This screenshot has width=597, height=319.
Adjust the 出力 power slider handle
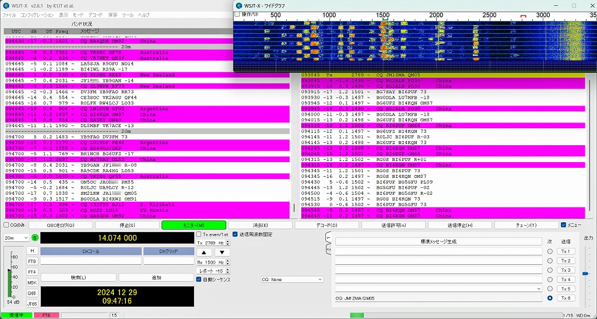click(x=586, y=274)
